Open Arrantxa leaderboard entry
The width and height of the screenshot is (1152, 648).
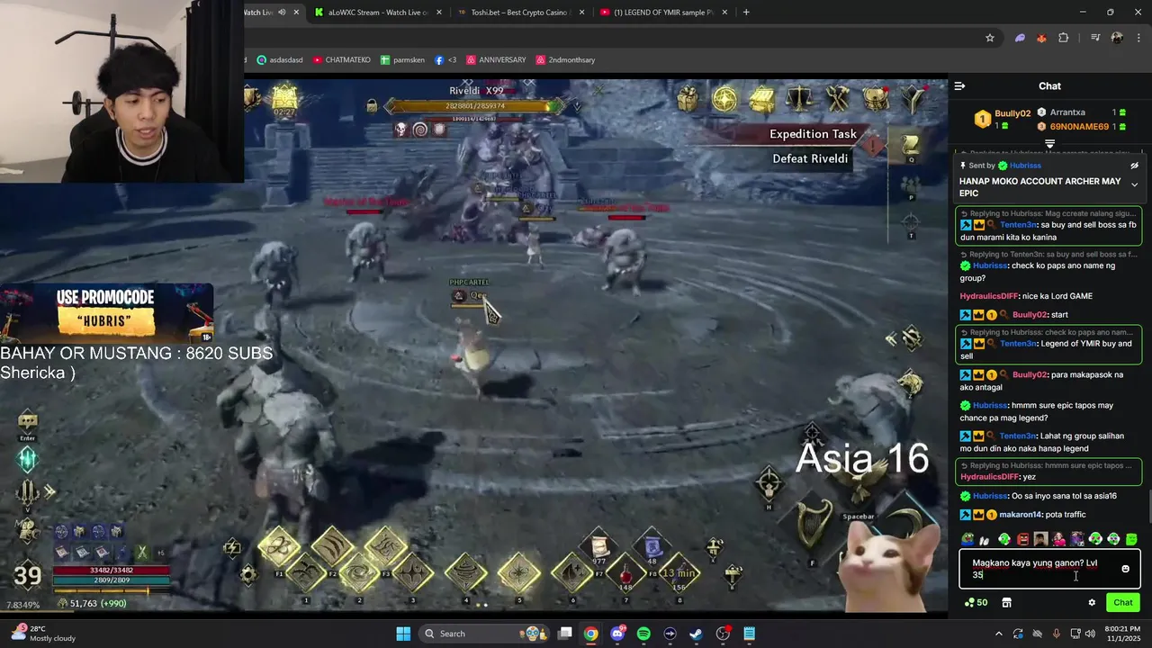1067,112
